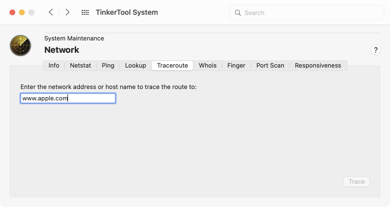390x207 pixels.
Task: Open the Whois tab
Action: [208, 66]
